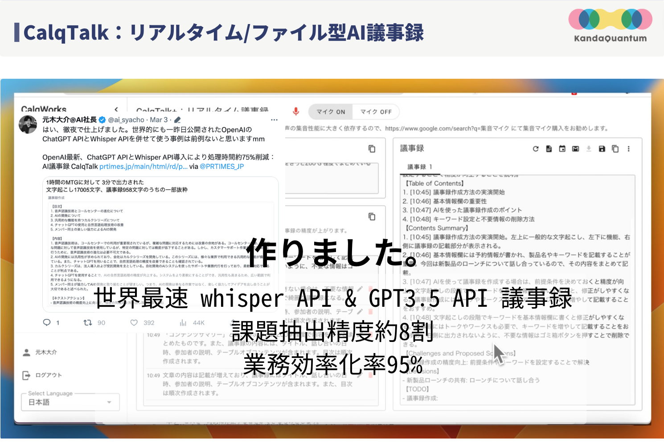Click the back arrow next to CalqWorks

point(116,110)
